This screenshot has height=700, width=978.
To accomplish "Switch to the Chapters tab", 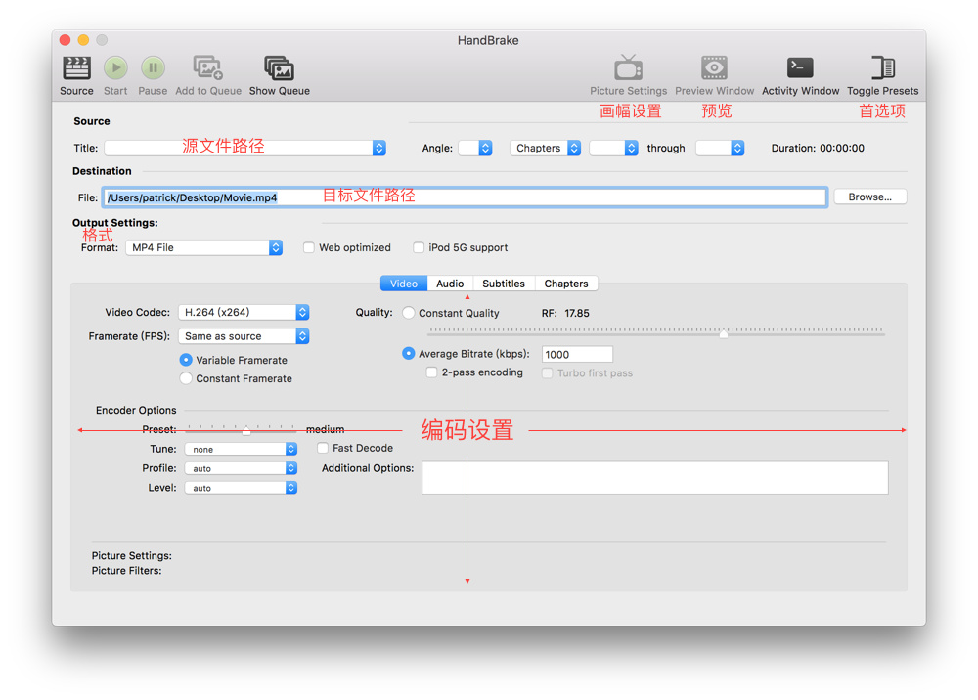I will [x=565, y=284].
